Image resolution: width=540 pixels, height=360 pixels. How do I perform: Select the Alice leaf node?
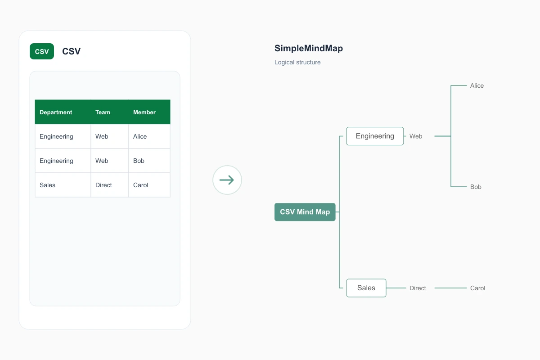point(477,85)
